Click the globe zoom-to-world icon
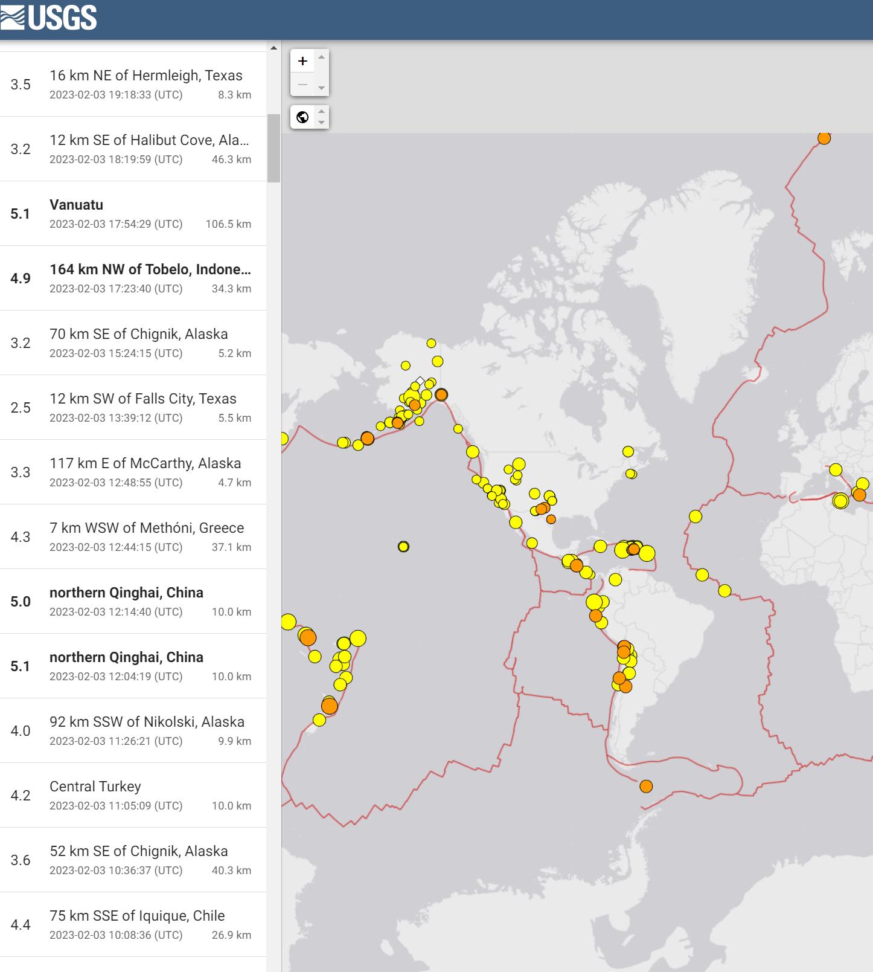873x972 pixels. tap(303, 117)
